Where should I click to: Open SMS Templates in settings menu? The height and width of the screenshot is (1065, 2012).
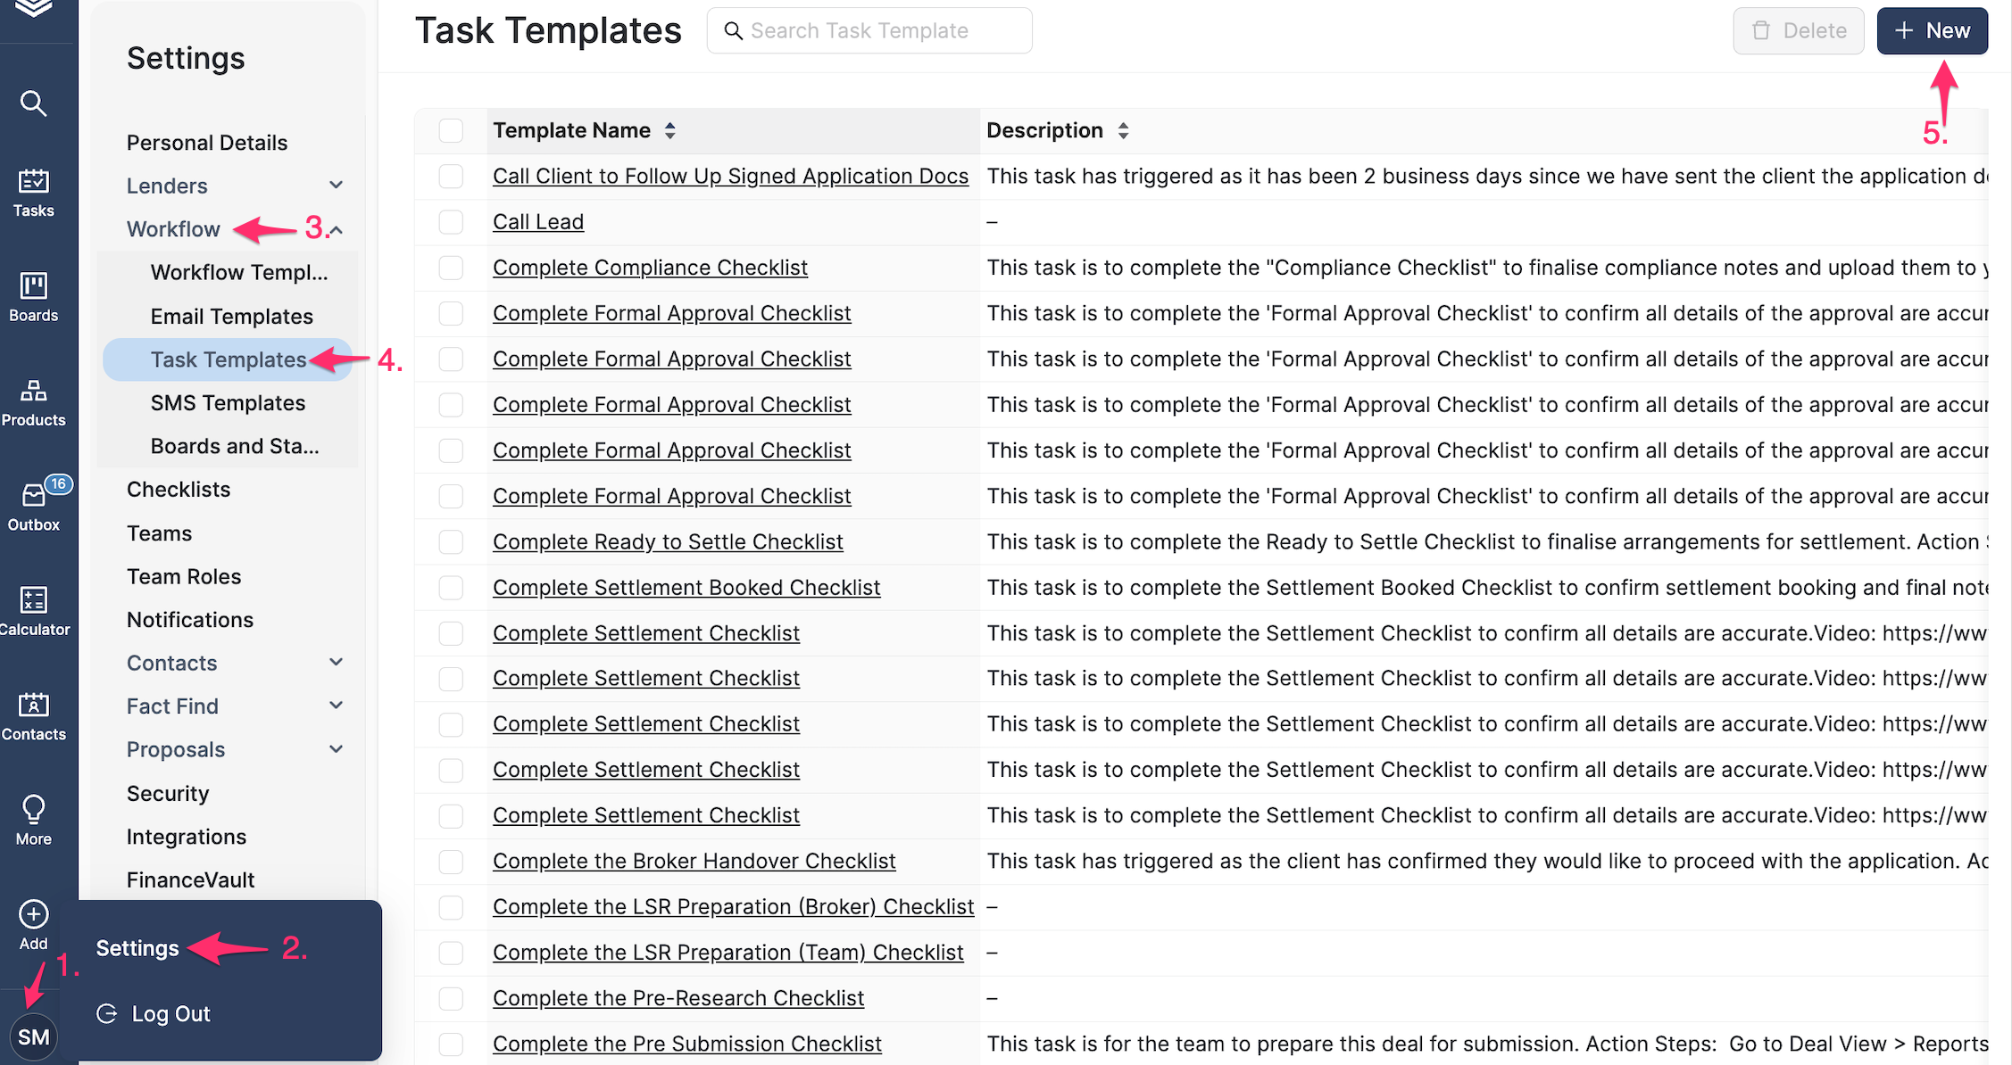[x=228, y=403]
